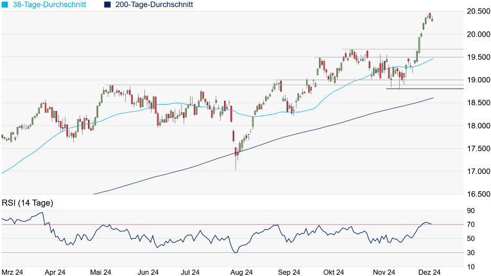
Task: Click the 20.500 price axis label
Action: pos(478,12)
